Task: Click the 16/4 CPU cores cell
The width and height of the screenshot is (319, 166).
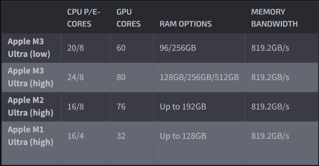Action: tap(76, 136)
